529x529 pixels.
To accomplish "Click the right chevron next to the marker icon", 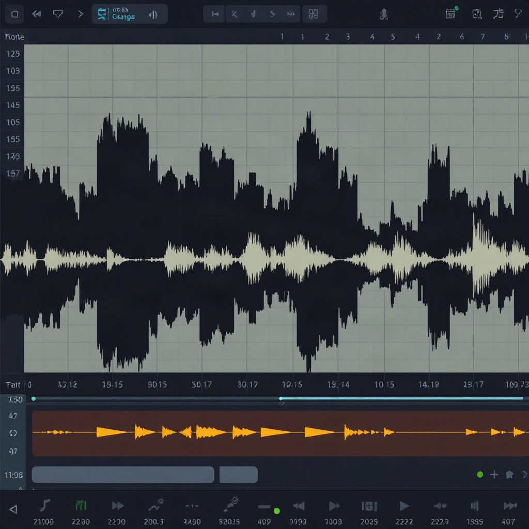I will (80, 14).
